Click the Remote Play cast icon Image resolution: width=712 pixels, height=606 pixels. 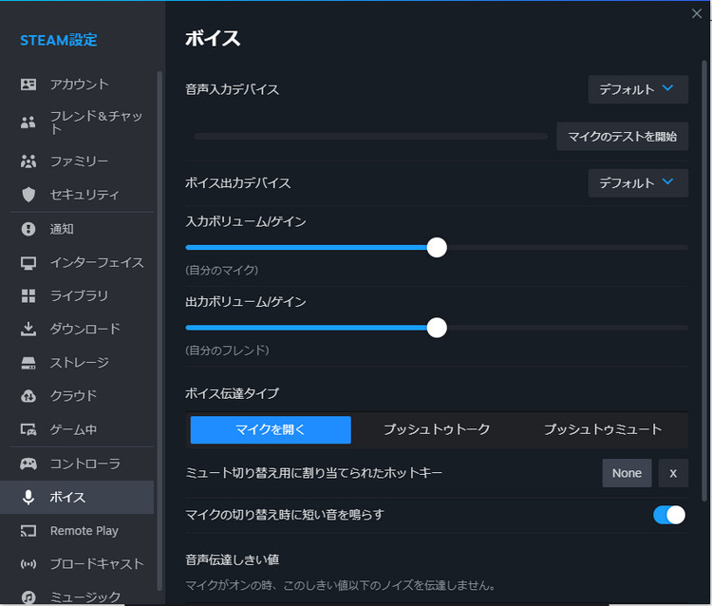pos(28,531)
